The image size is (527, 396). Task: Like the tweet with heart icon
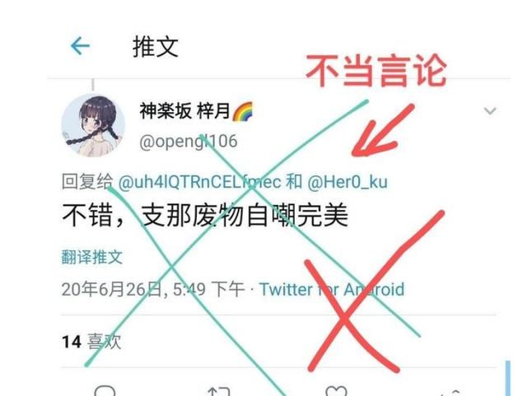336,391
